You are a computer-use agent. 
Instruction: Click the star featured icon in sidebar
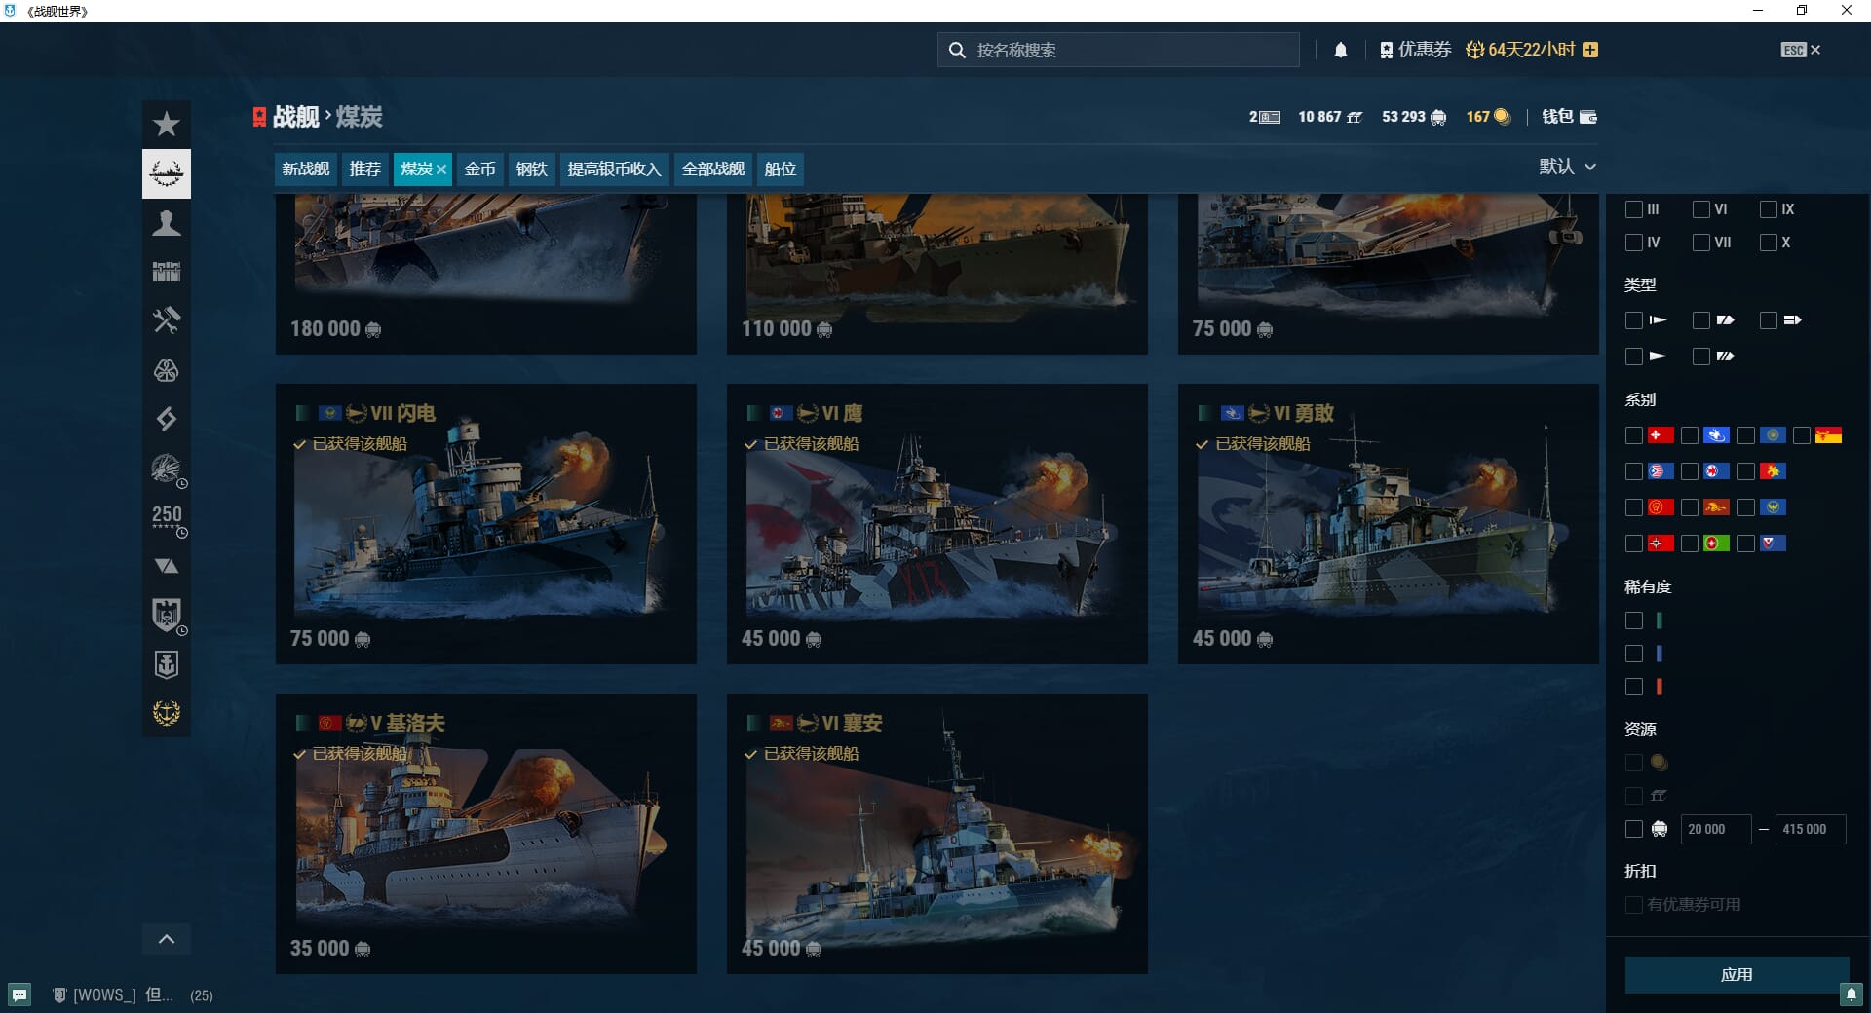[167, 125]
